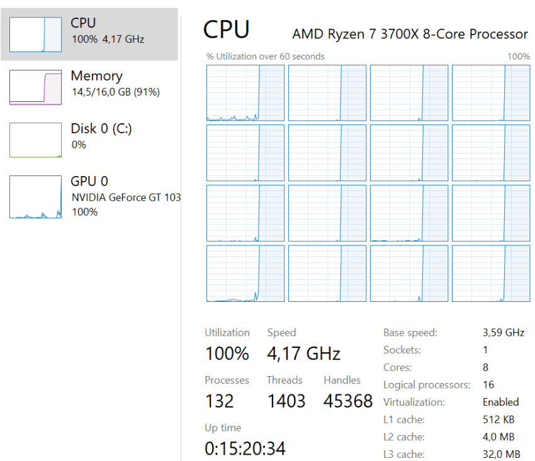Click the purple Memory usage thumbnail
The height and width of the screenshot is (461, 535).
tap(35, 87)
